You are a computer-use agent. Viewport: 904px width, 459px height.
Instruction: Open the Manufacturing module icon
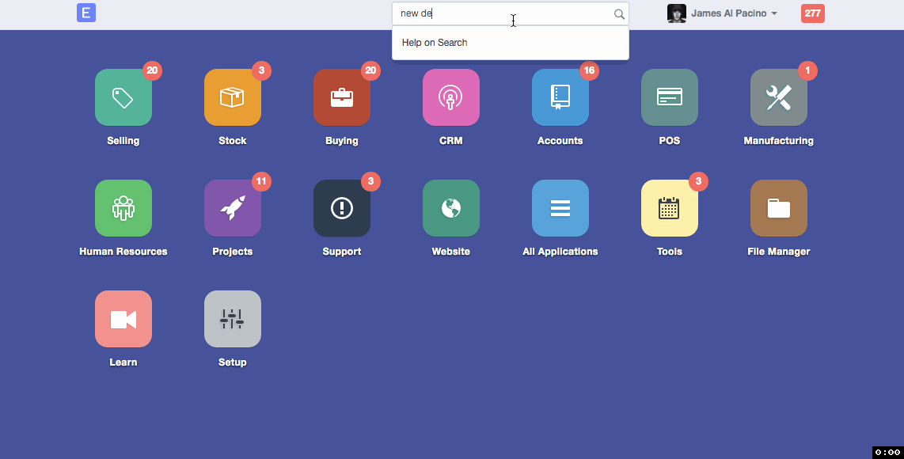point(779,97)
